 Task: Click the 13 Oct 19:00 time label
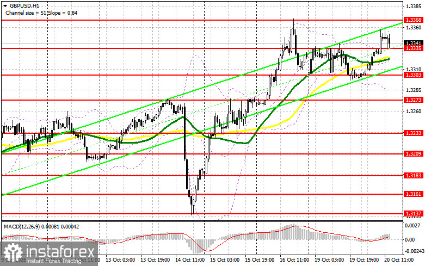point(155,260)
